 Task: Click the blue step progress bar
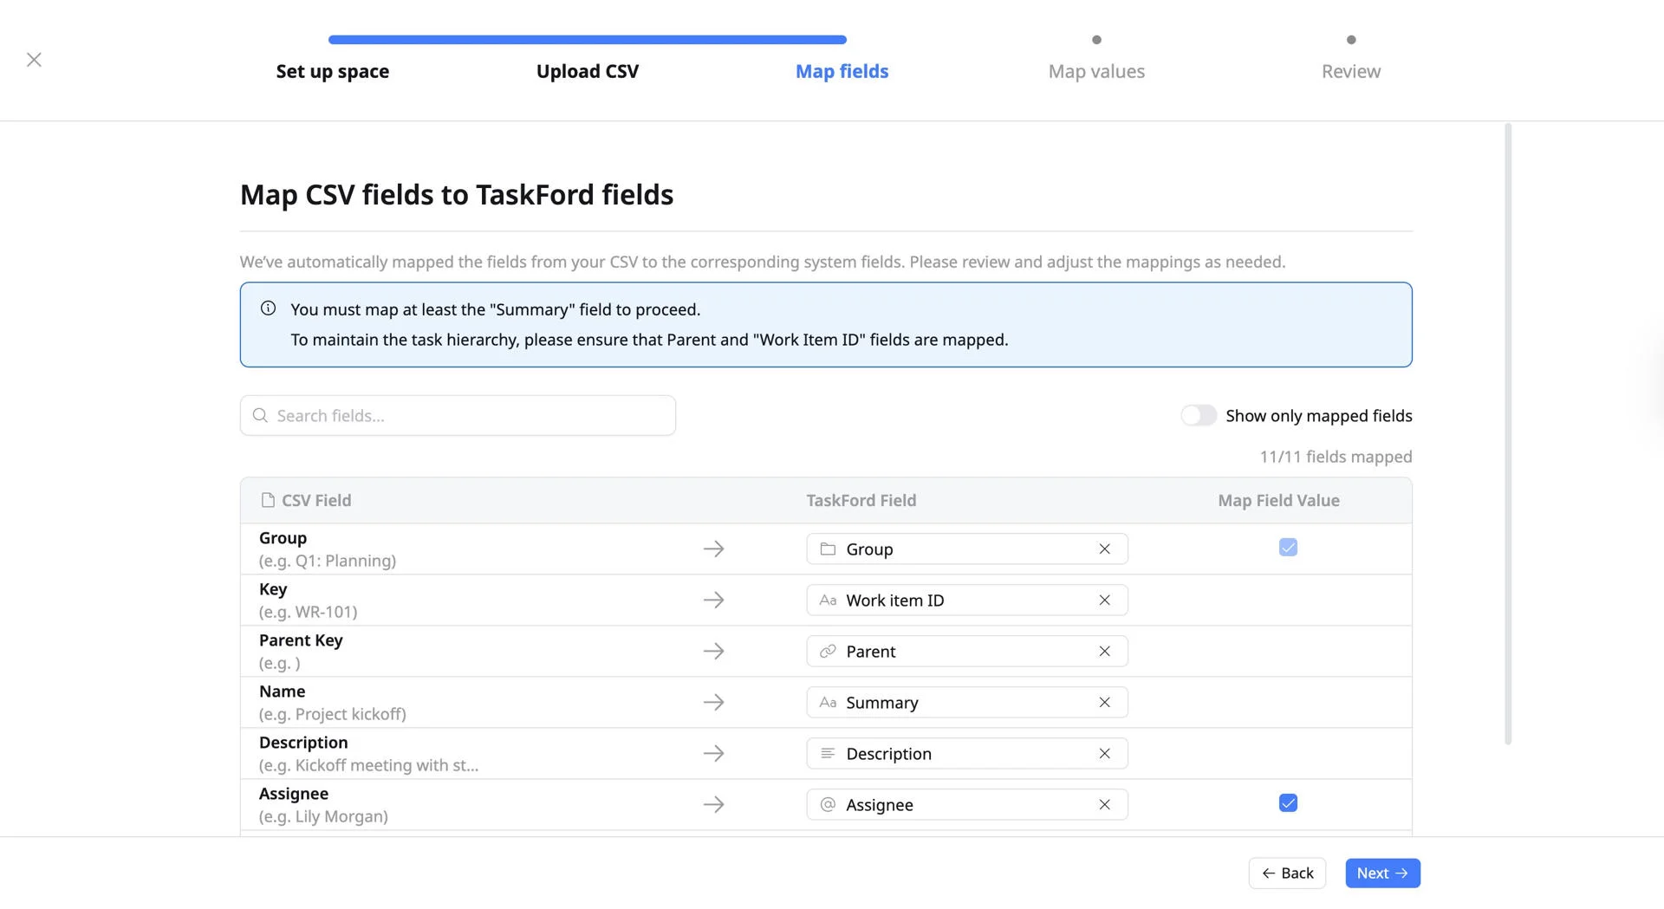pyautogui.click(x=588, y=40)
